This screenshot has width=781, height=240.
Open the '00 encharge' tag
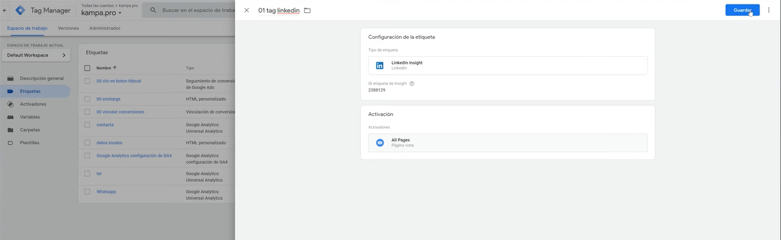point(108,99)
